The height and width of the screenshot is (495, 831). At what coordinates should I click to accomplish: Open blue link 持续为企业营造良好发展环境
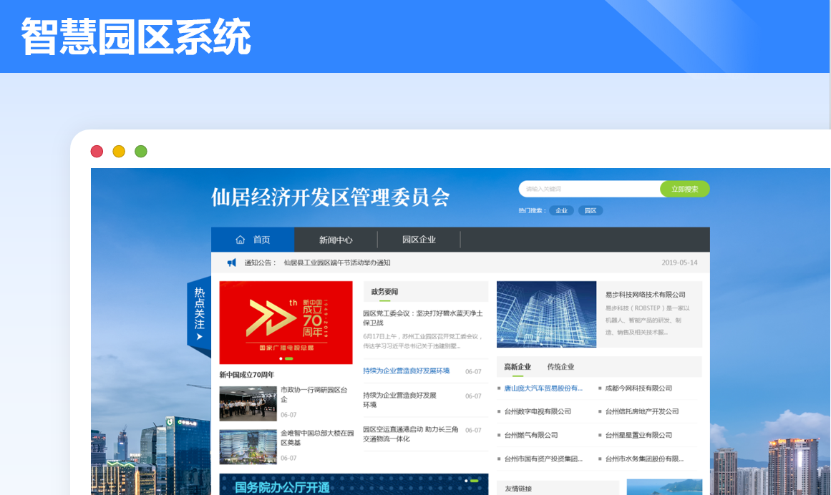pos(406,371)
